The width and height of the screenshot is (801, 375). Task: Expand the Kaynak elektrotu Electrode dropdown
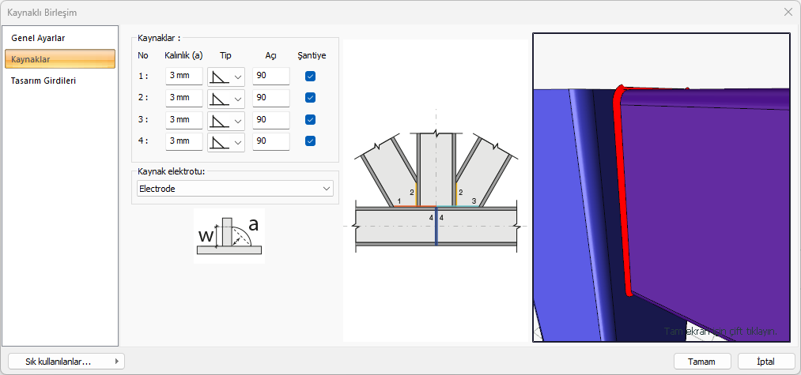pyautogui.click(x=326, y=189)
